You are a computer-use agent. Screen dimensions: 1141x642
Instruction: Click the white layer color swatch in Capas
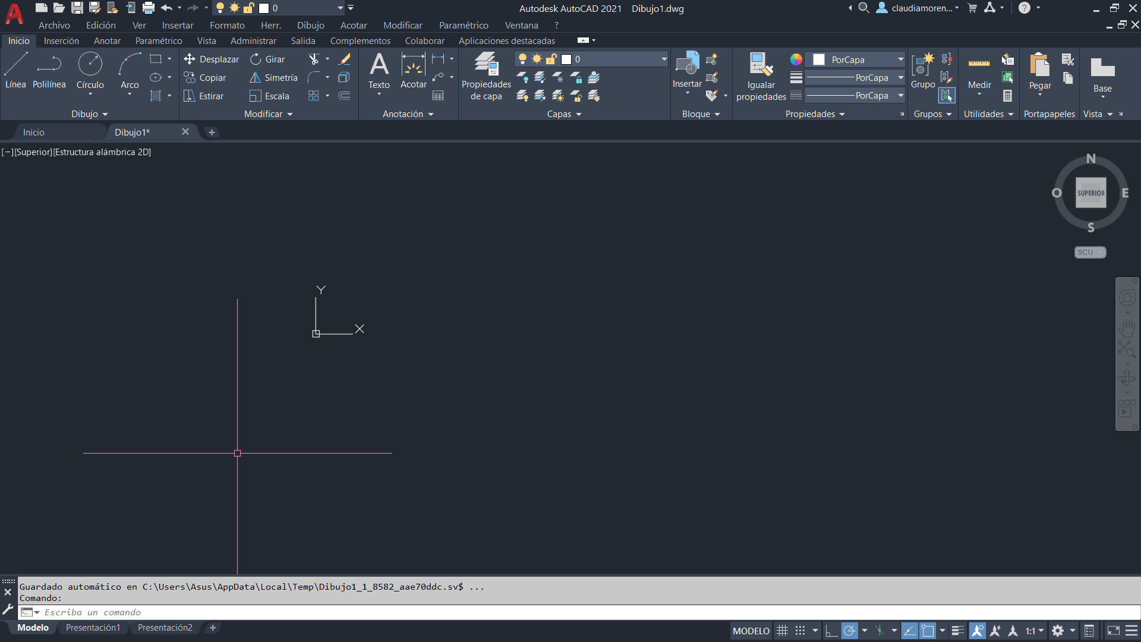click(566, 59)
